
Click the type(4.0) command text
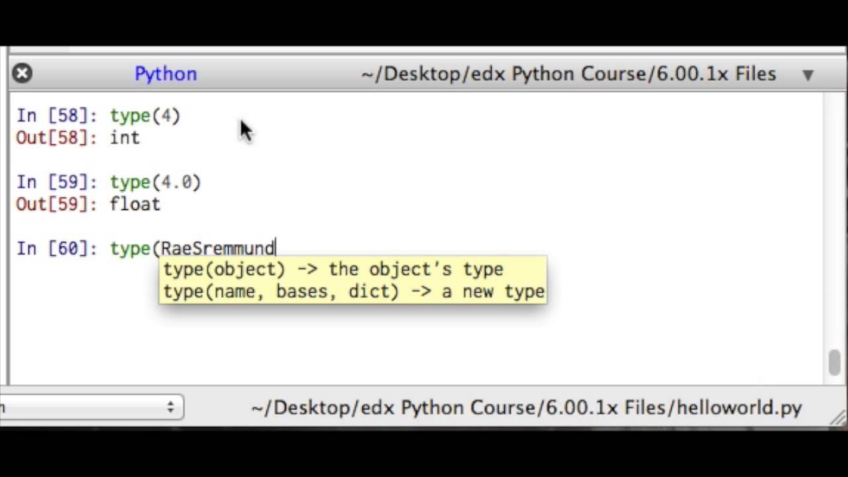pyautogui.click(x=155, y=182)
